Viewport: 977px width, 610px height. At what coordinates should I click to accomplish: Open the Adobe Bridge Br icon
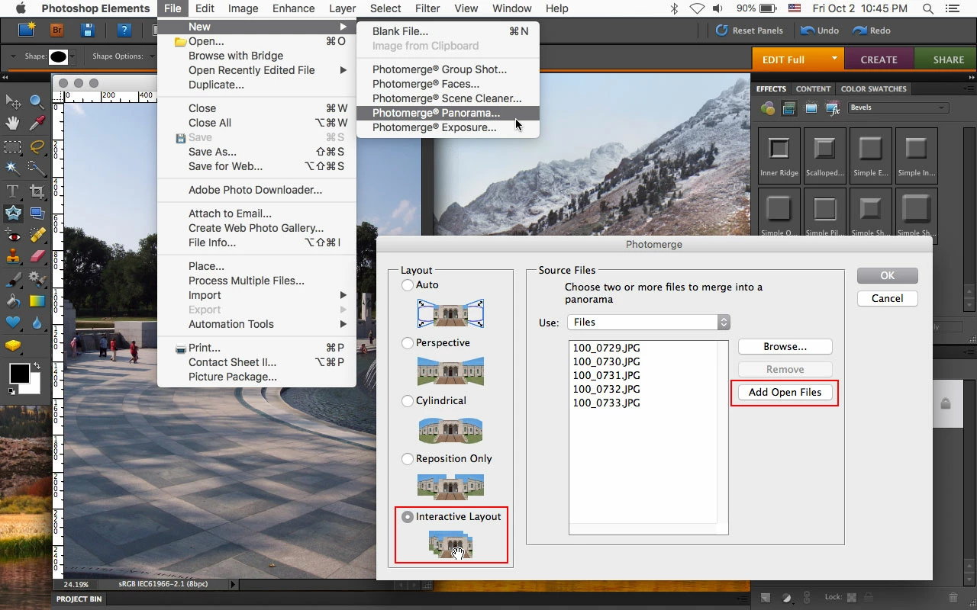57,30
